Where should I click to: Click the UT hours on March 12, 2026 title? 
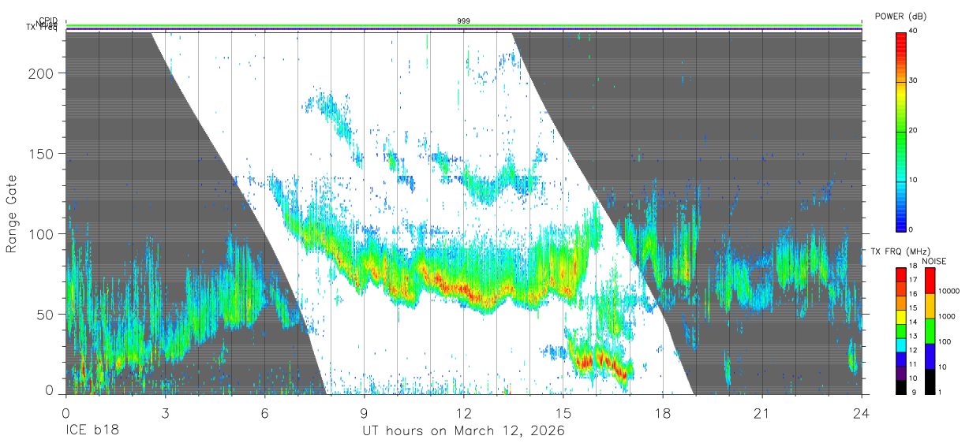pos(463,431)
